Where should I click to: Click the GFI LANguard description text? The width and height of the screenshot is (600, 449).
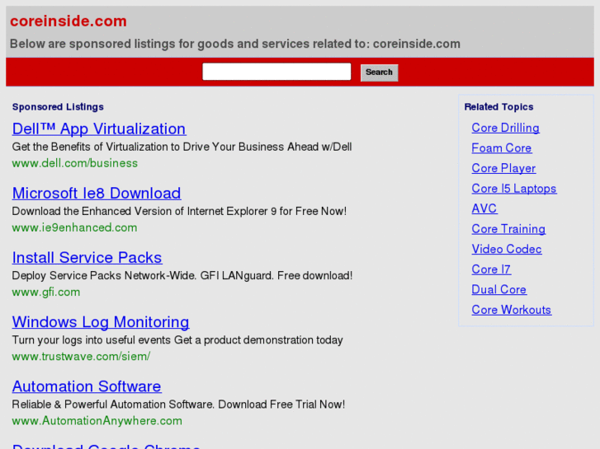point(182,276)
